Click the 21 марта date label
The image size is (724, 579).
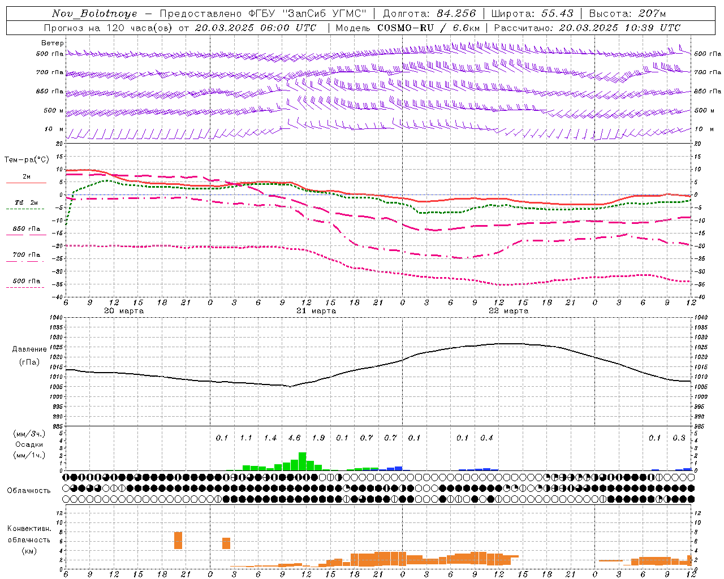[316, 310]
